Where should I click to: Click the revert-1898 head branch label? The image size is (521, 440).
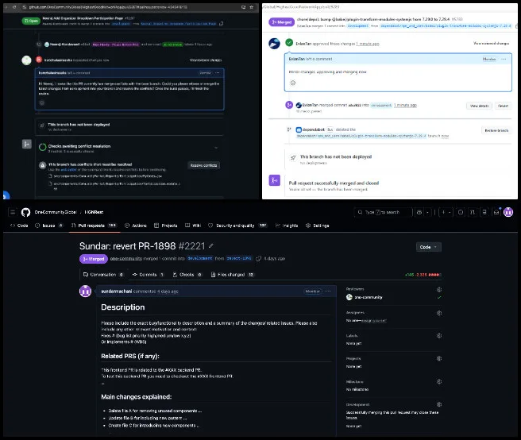tap(239, 258)
